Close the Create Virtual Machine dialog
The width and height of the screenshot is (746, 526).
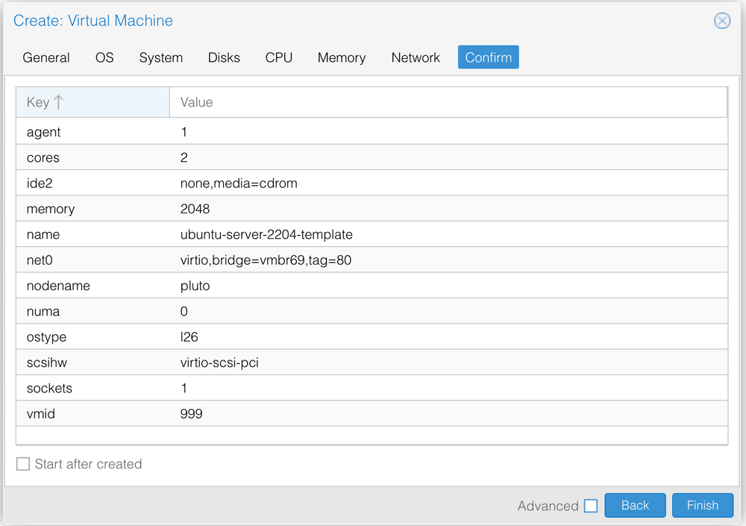pos(721,21)
